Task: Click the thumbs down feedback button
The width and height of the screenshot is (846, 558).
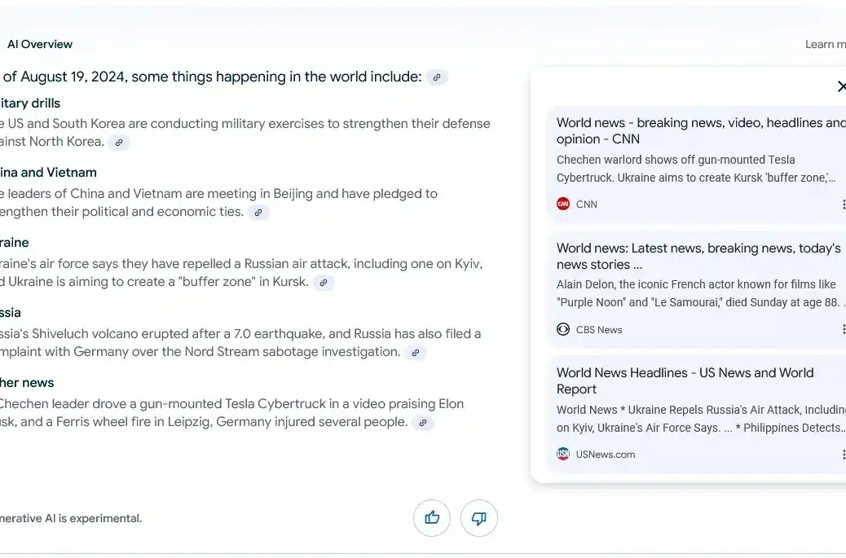Action: click(479, 518)
